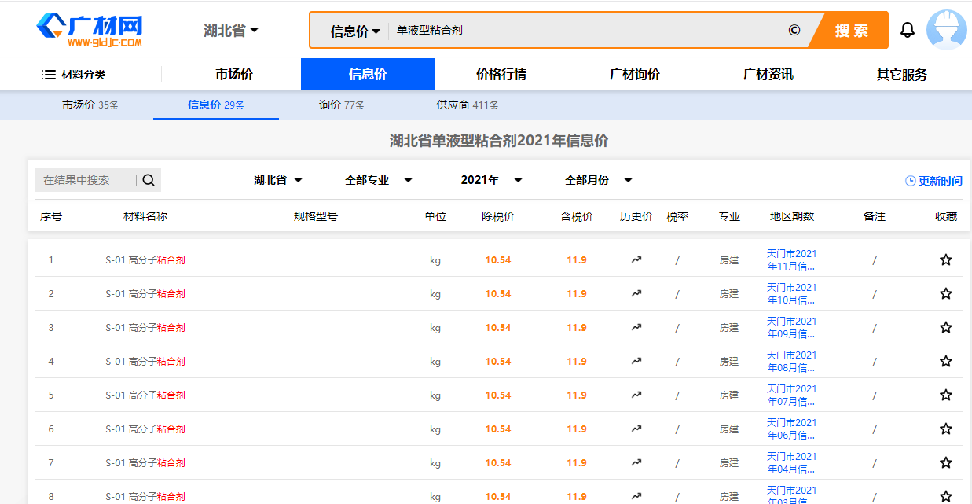
Task: Open 天门市2021年09月信息价 link
Action: [x=791, y=328]
